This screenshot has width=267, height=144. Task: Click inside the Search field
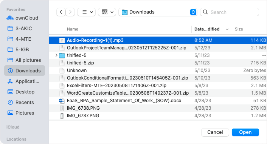[x=230, y=12]
